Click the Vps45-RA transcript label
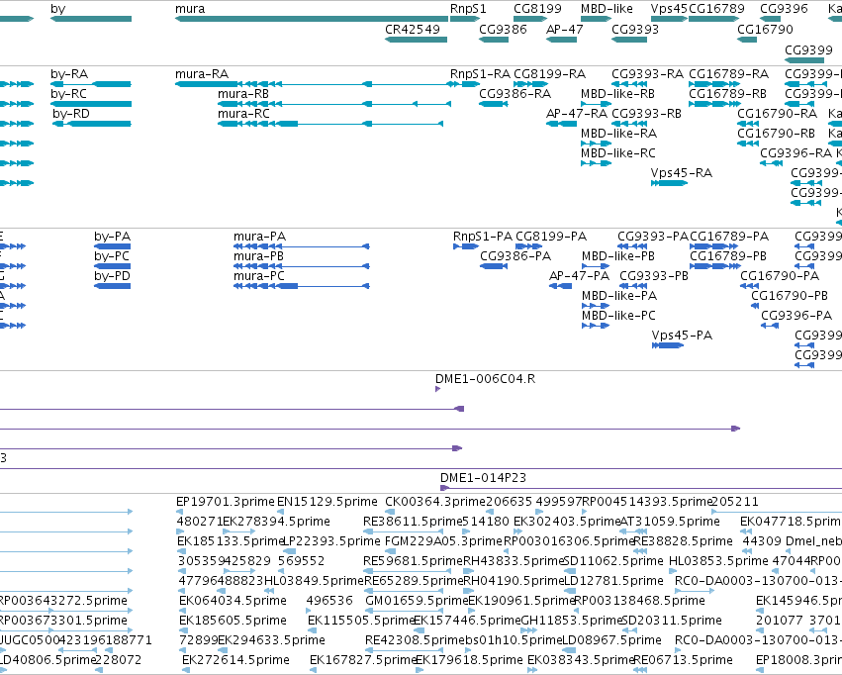842x675 pixels. point(682,173)
